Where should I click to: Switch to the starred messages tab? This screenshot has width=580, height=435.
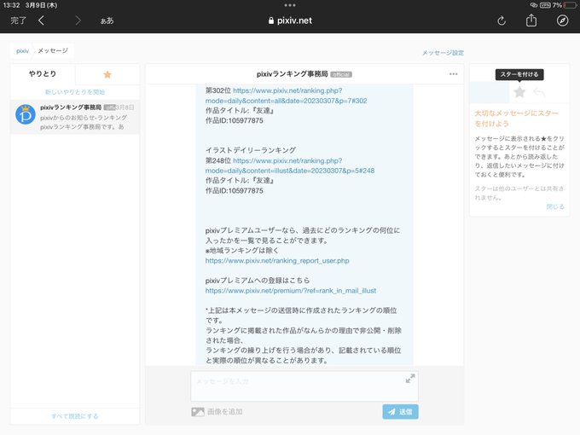[x=107, y=75]
